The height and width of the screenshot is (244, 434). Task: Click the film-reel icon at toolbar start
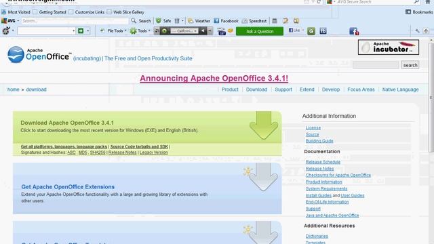point(6,30)
